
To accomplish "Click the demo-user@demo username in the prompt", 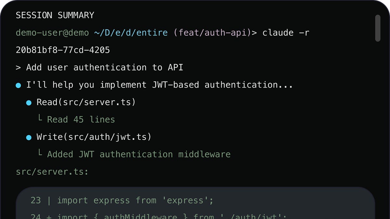I will pyautogui.click(x=52, y=33).
